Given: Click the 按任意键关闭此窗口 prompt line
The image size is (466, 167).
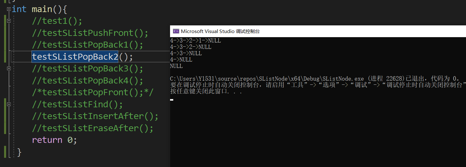Looking at the screenshot, I should (206, 91).
